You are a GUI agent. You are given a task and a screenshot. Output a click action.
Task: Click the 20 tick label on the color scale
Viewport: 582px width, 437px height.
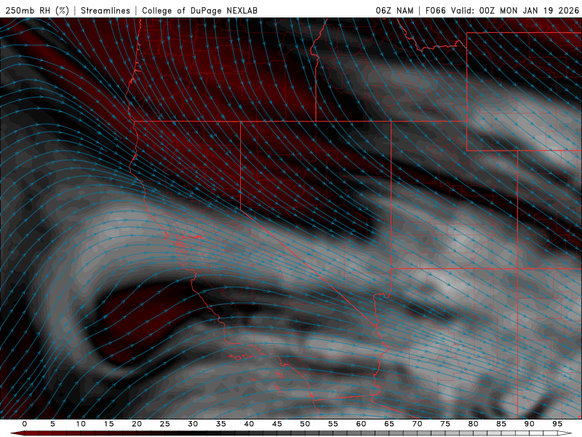[x=137, y=424]
